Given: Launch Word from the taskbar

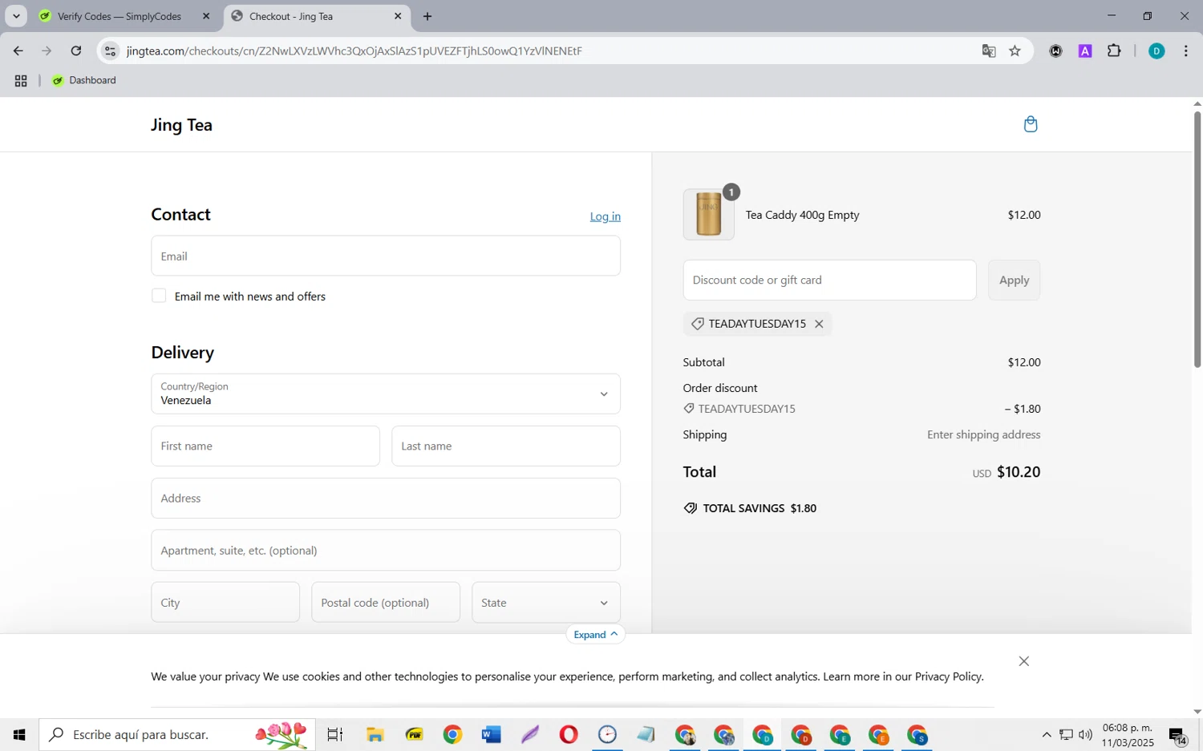Looking at the screenshot, I should 491,734.
